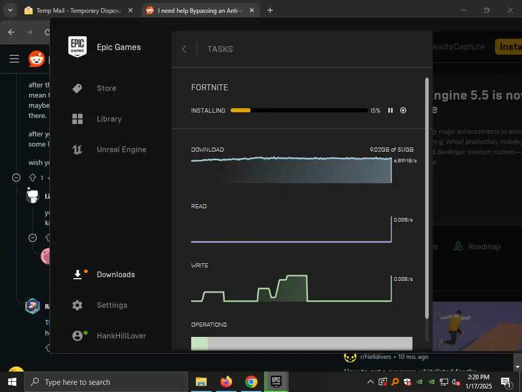This screenshot has width=522, height=392.
Task: Switch to Temp Mail tab
Action: (78, 10)
